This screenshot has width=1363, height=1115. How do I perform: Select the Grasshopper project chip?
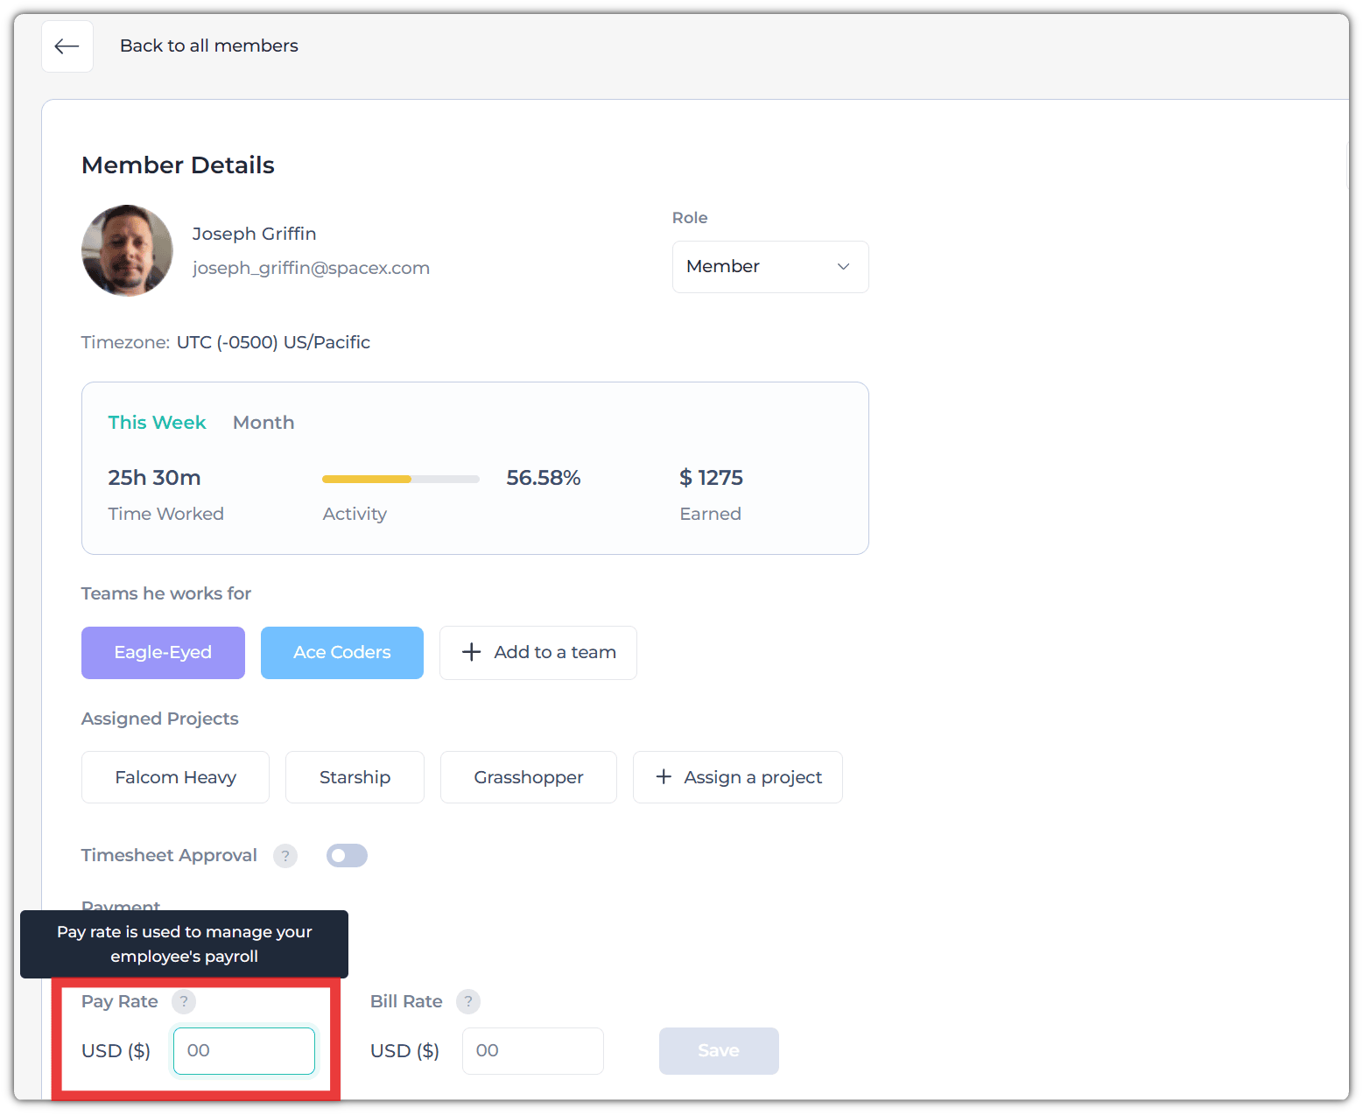[x=528, y=777]
